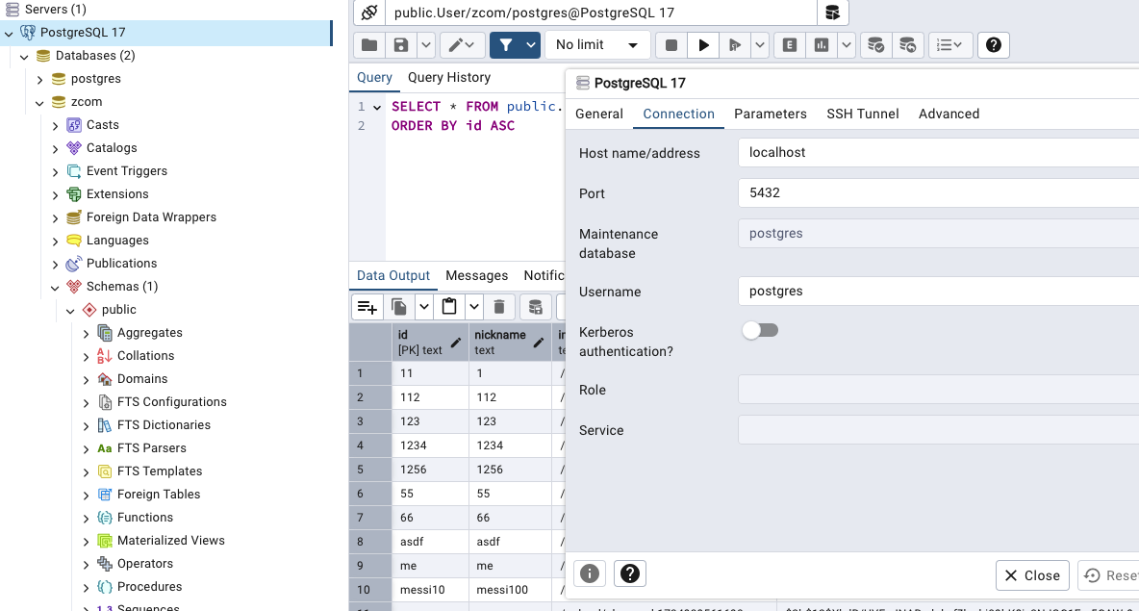The image size is (1139, 611).
Task: Collapse the Schemas (1) node
Action: coord(55,288)
